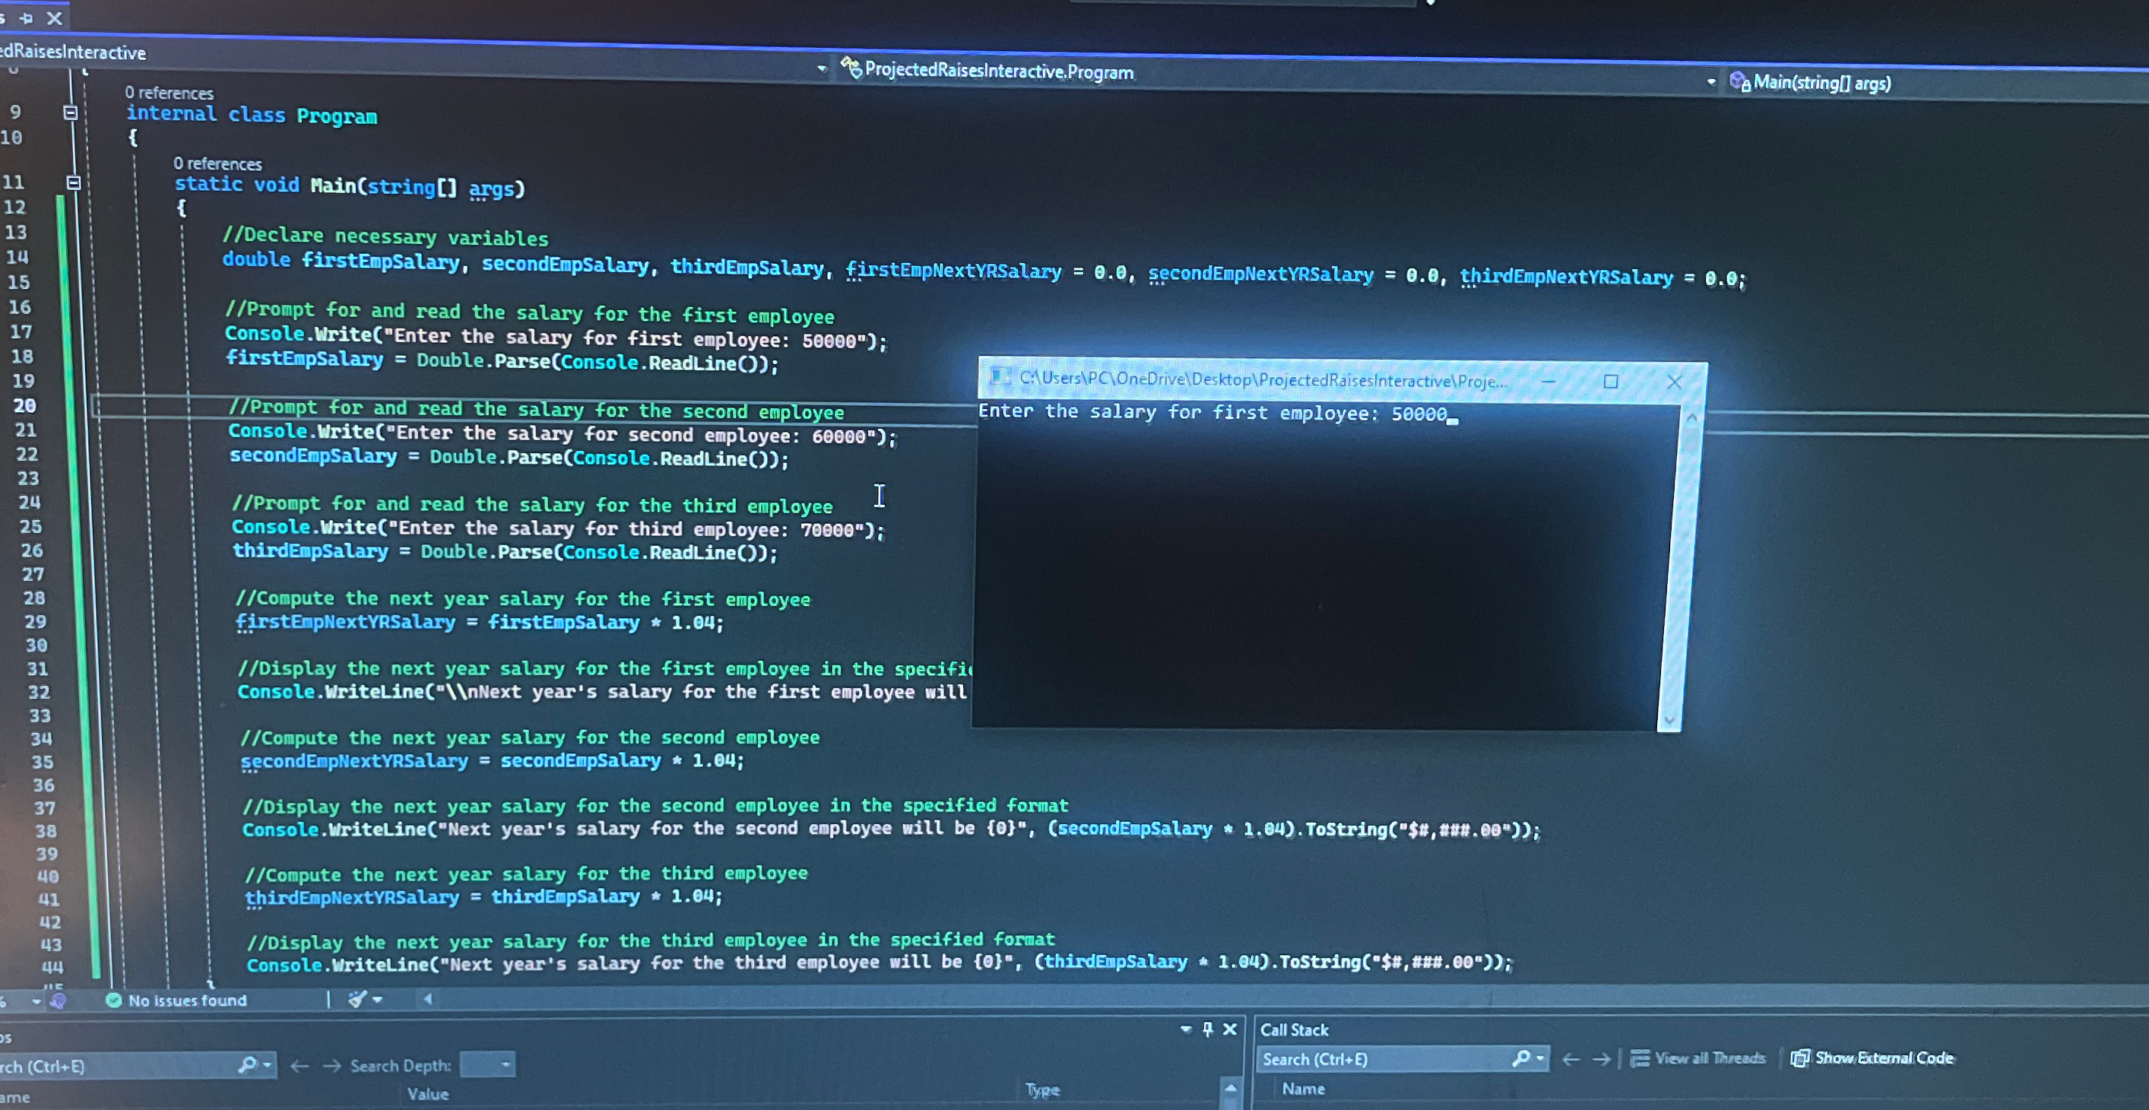2149x1110 pixels.
Task: Toggle View all Threads in Call Stack
Action: click(1698, 1058)
